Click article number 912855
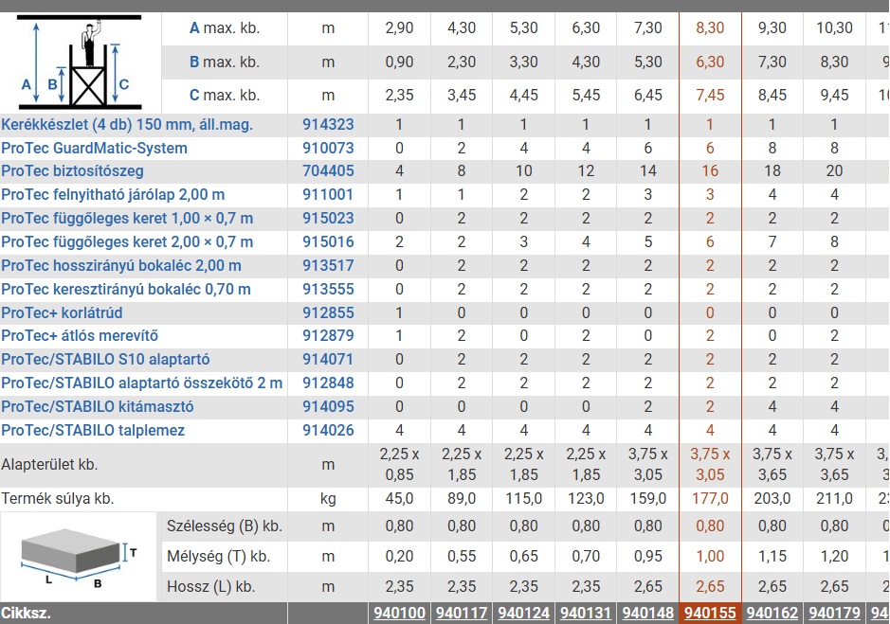This screenshot has width=890, height=624. point(328,312)
